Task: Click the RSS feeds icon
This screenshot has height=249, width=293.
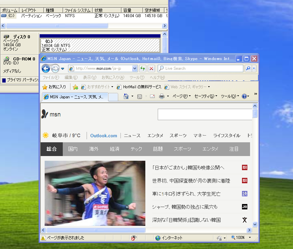Action: click(x=140, y=96)
